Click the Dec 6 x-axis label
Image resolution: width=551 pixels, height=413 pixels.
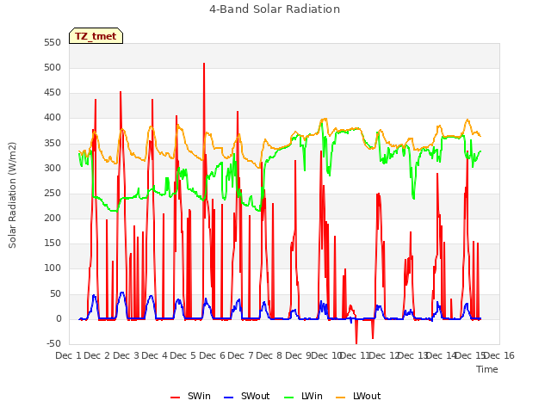click(212, 355)
